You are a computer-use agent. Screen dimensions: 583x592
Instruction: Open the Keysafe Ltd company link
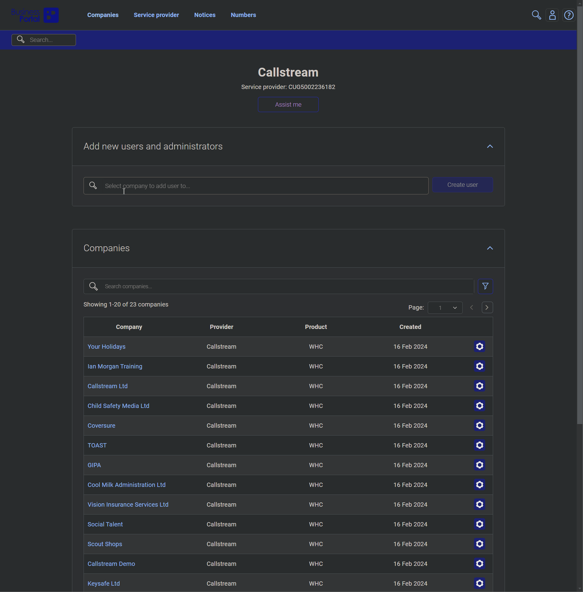(x=104, y=583)
